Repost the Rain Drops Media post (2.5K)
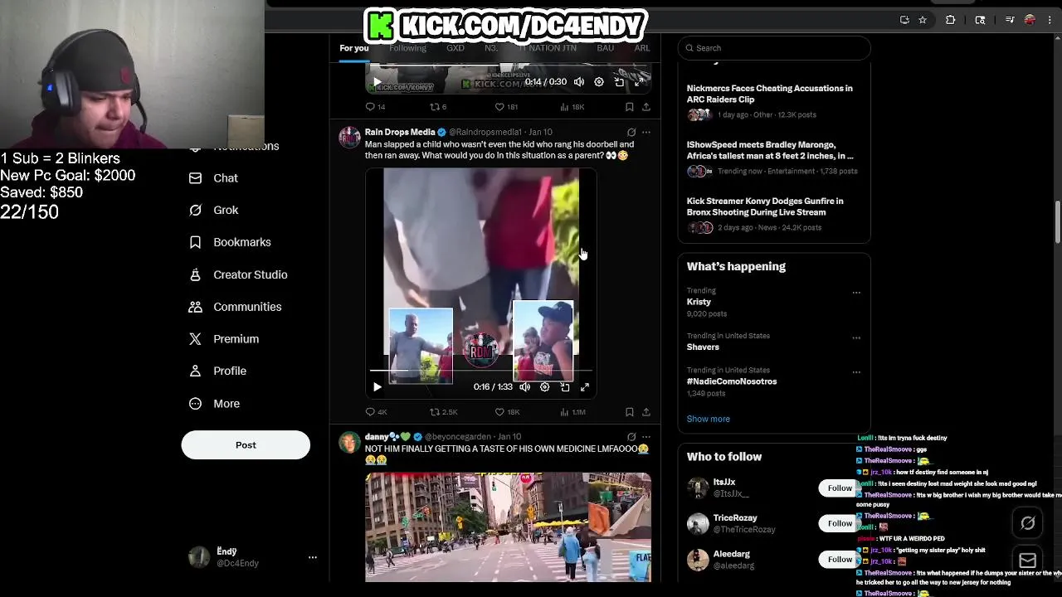The height and width of the screenshot is (597, 1062). click(443, 412)
